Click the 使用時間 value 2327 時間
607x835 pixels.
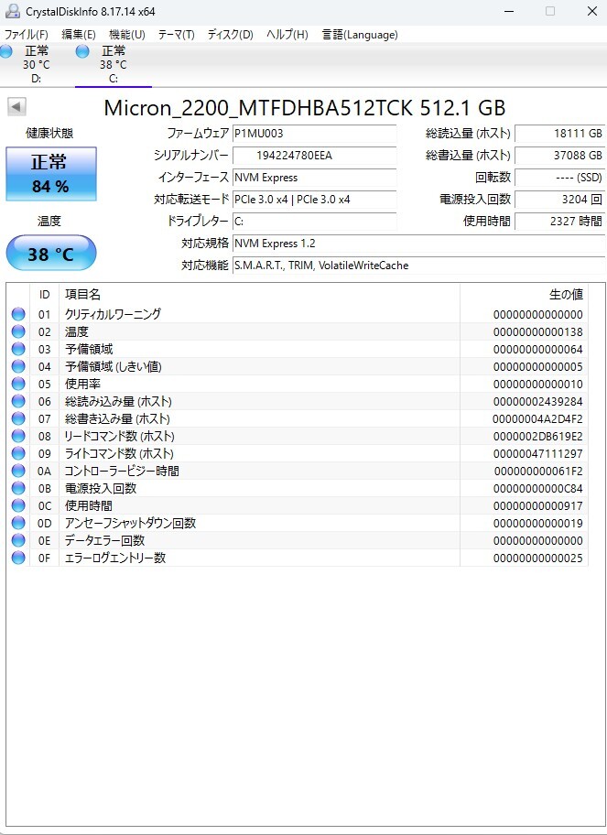560,222
